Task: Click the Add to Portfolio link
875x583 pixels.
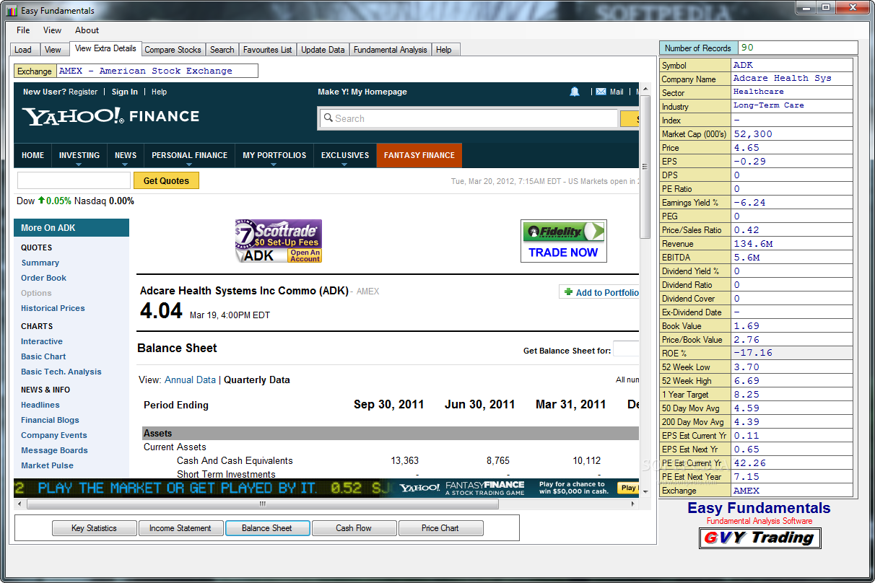Action: pos(607,292)
